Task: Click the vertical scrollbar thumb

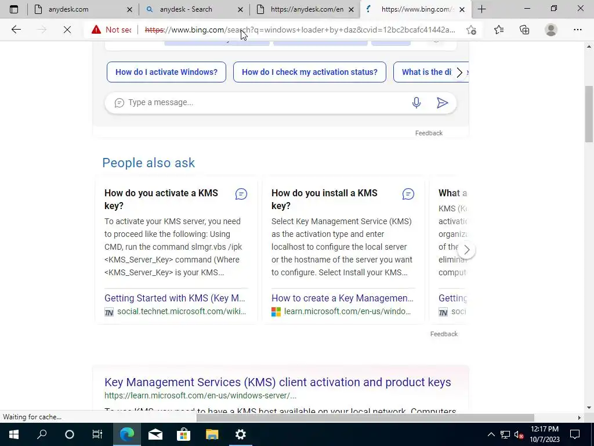Action: pyautogui.click(x=589, y=114)
